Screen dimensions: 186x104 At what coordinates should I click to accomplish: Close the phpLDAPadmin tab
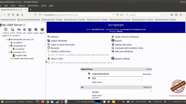click(26, 10)
